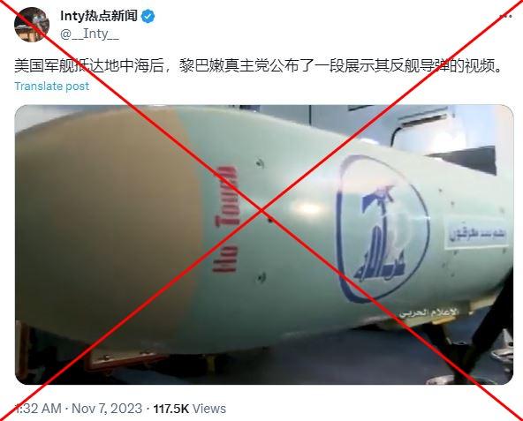The width and height of the screenshot is (523, 421).
Task: Click the red 'No Touch' marking on missile
Action: 226,220
